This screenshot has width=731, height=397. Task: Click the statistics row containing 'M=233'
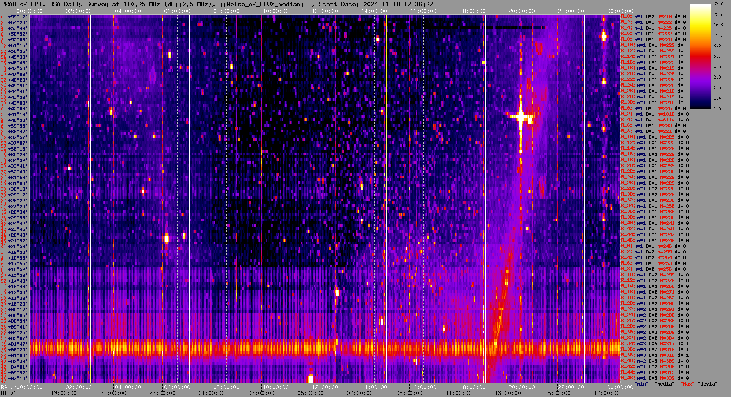coord(655,166)
